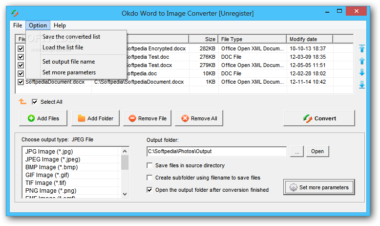Minimize the Okdo converter window

(x=327, y=12)
